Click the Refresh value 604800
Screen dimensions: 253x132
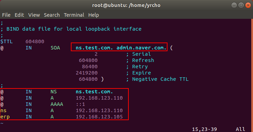coord(88,60)
